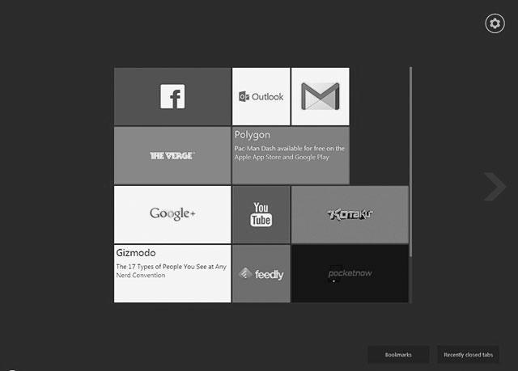This screenshot has height=371, width=518.
Task: Open the Facebook tile
Action: click(x=172, y=96)
